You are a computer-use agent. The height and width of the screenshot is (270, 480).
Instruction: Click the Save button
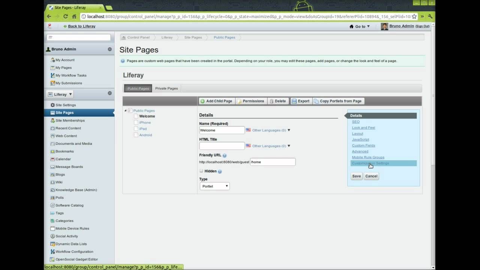(x=356, y=176)
